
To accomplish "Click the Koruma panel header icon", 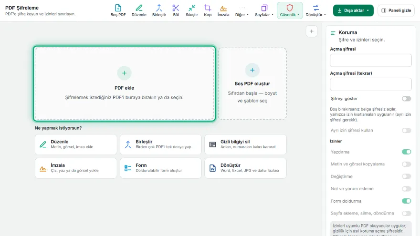I will [x=333, y=33].
